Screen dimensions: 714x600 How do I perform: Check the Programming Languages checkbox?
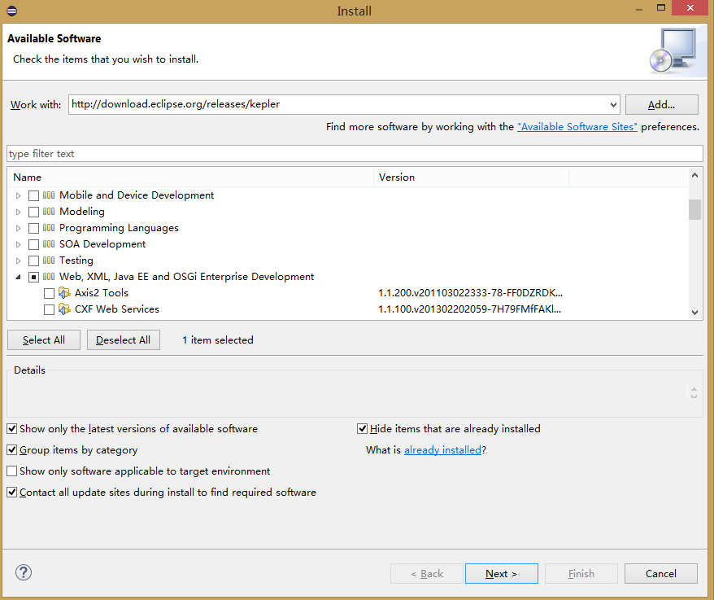[x=33, y=228]
